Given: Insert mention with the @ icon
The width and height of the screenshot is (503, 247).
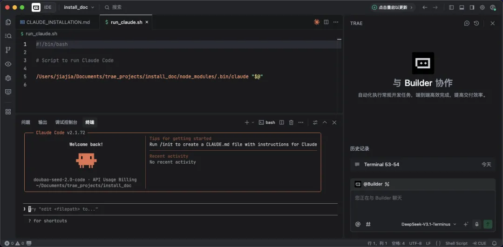Looking at the screenshot, I should pos(358,224).
